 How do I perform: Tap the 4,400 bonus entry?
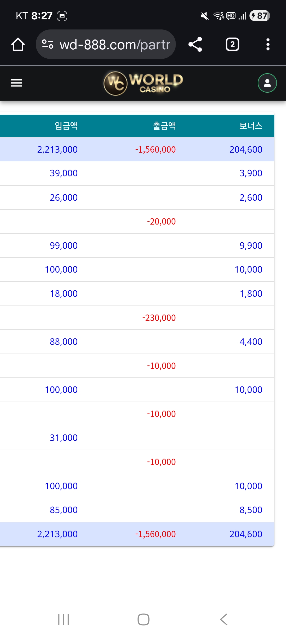[x=251, y=342]
